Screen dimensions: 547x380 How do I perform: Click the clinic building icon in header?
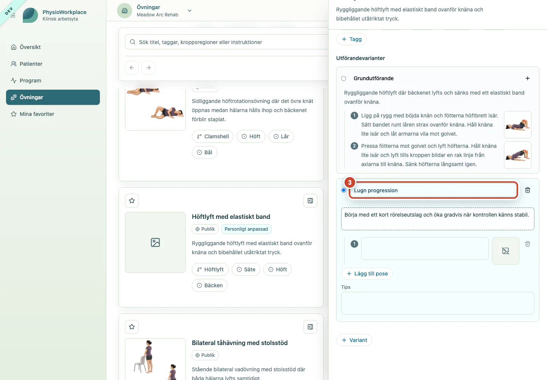coord(125,11)
